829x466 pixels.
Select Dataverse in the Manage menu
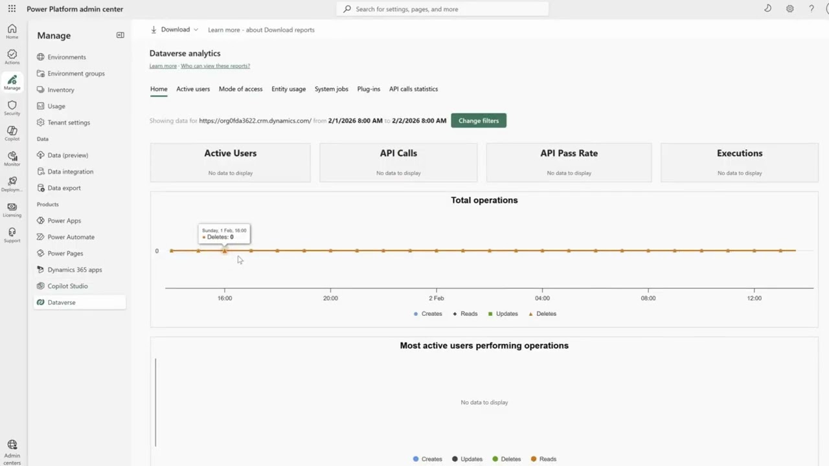(x=80, y=302)
